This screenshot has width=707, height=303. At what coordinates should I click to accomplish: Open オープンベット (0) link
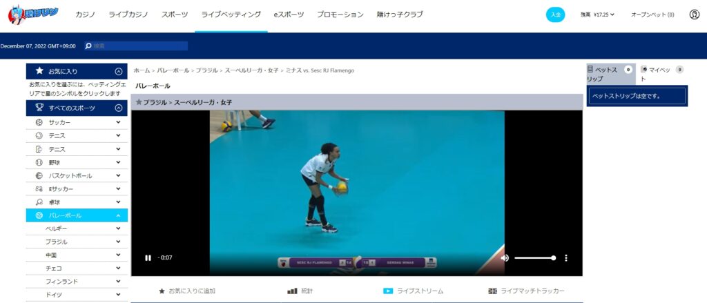tap(652, 14)
